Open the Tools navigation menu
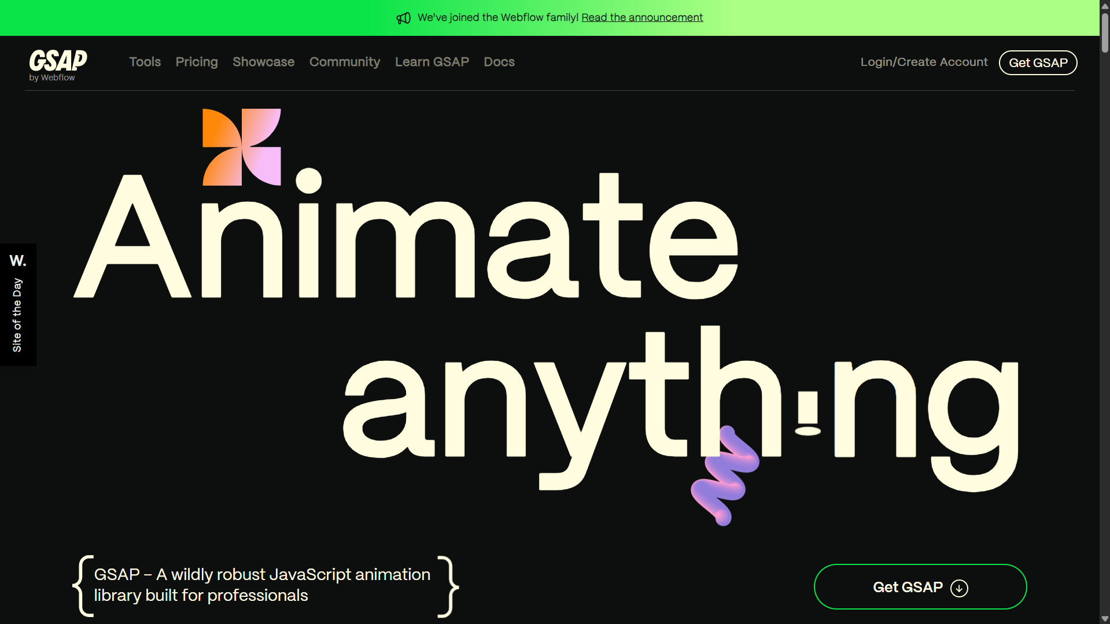The height and width of the screenshot is (624, 1110). 145,62
